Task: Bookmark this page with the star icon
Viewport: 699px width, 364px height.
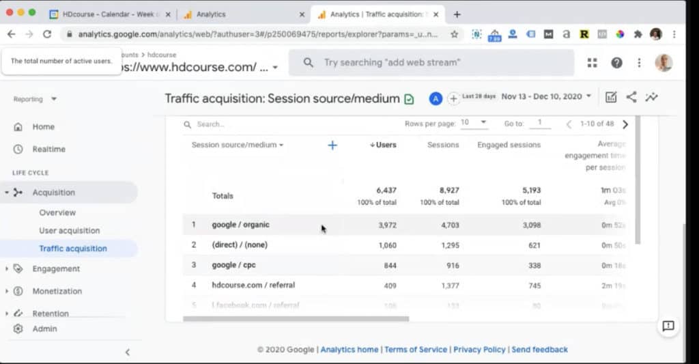Action: click(x=454, y=34)
